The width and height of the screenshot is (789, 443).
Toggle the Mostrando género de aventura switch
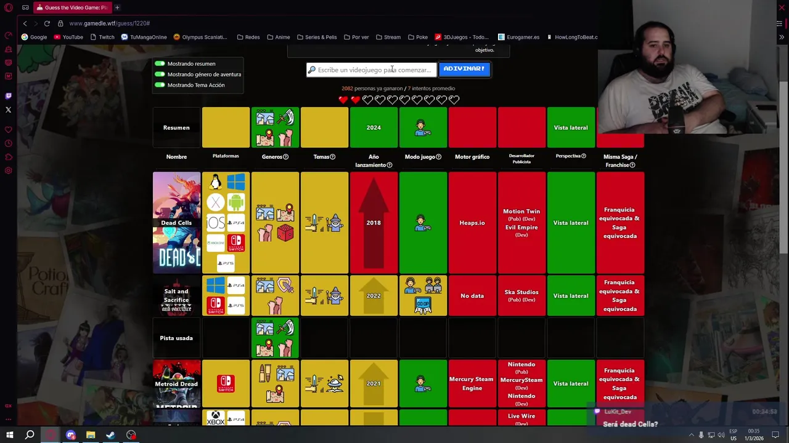click(160, 74)
